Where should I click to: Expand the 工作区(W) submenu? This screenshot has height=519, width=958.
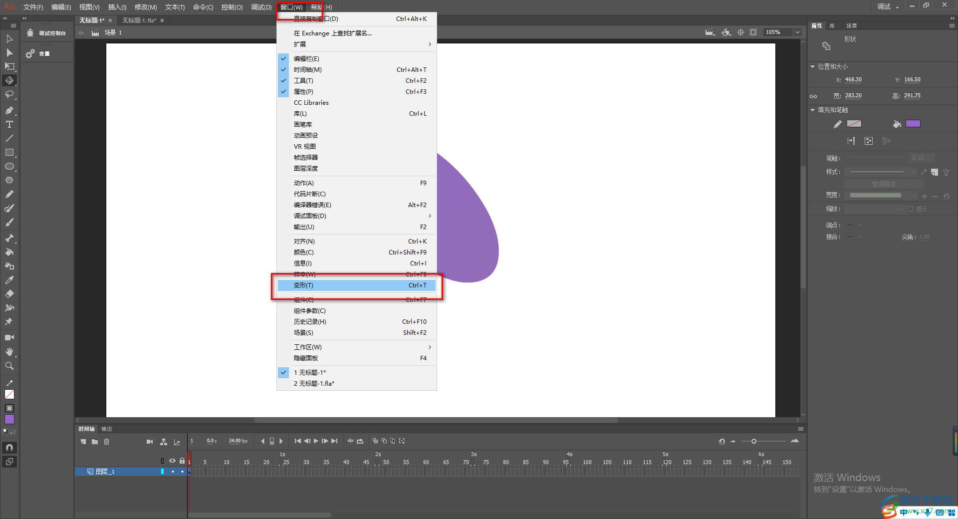coord(357,347)
